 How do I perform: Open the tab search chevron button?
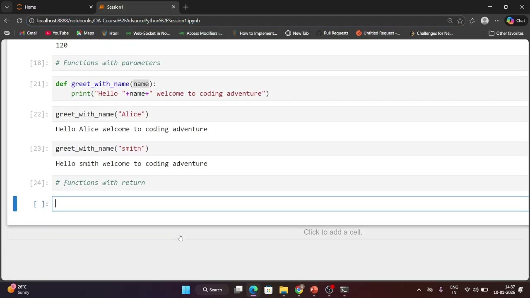point(7,7)
